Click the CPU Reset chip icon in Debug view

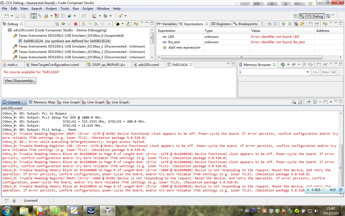[117, 24]
